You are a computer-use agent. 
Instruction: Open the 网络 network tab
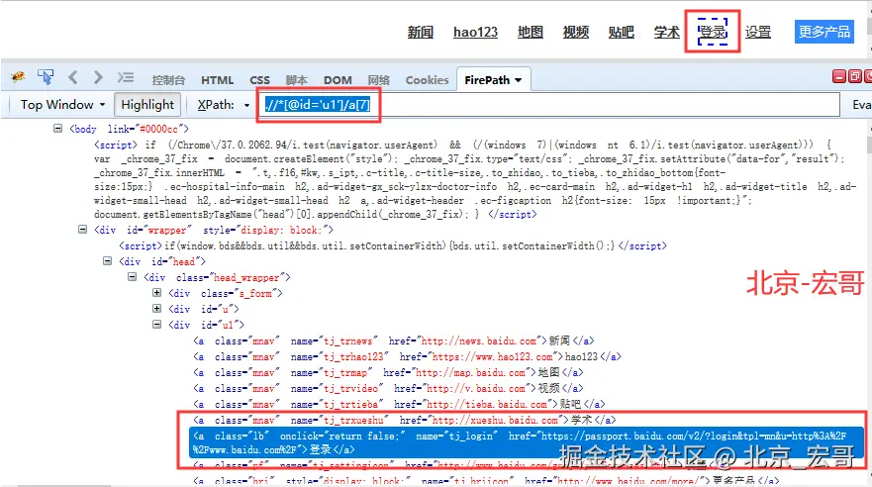pos(379,80)
